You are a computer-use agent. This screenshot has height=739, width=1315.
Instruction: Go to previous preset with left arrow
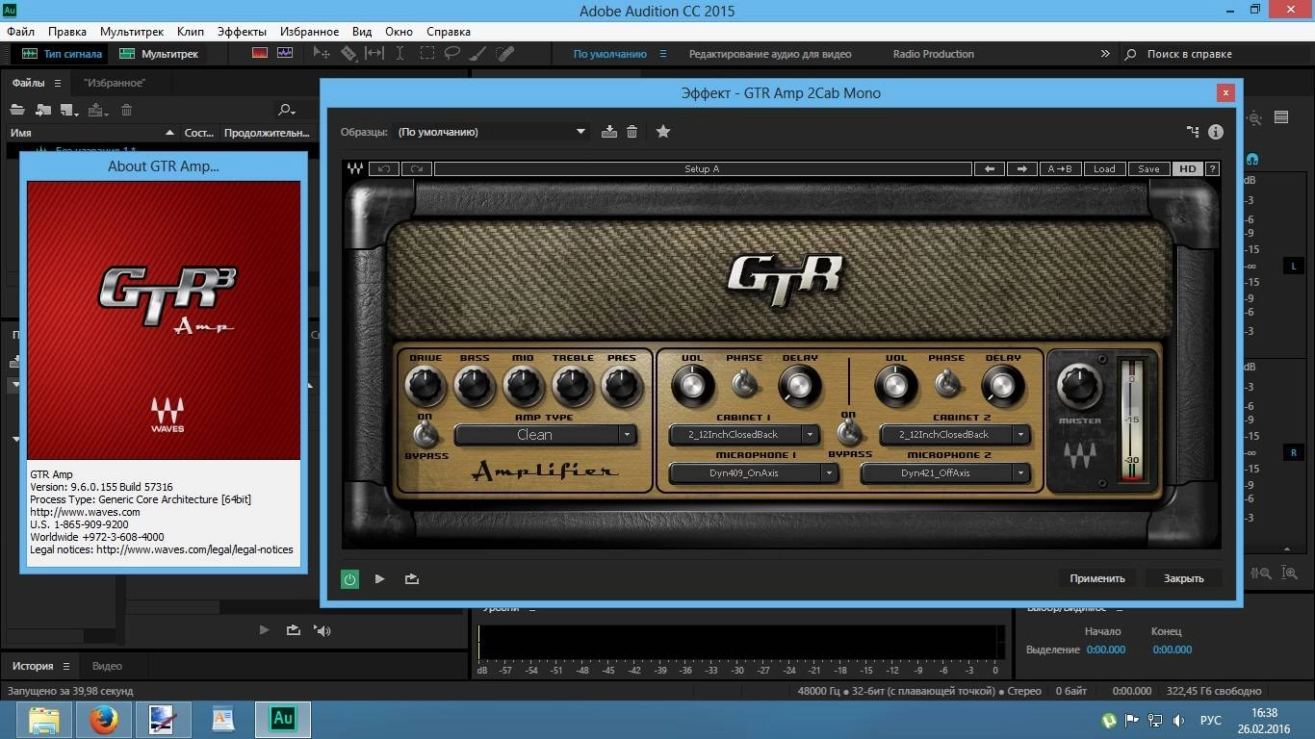(990, 168)
